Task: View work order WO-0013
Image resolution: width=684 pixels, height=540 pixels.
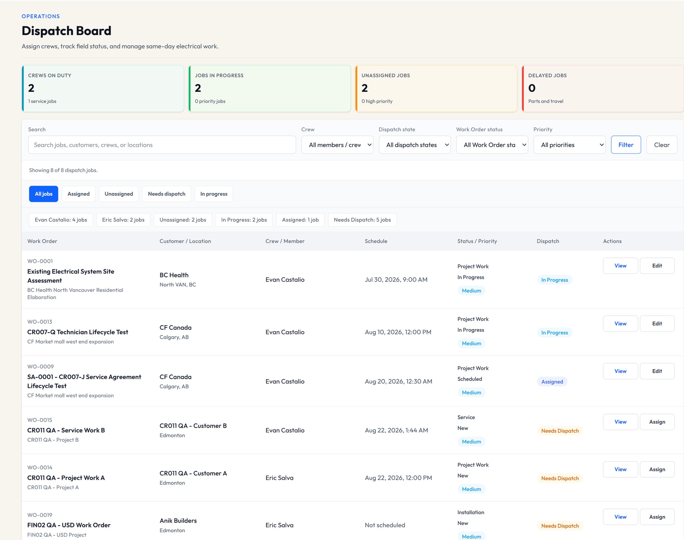Action: [620, 324]
